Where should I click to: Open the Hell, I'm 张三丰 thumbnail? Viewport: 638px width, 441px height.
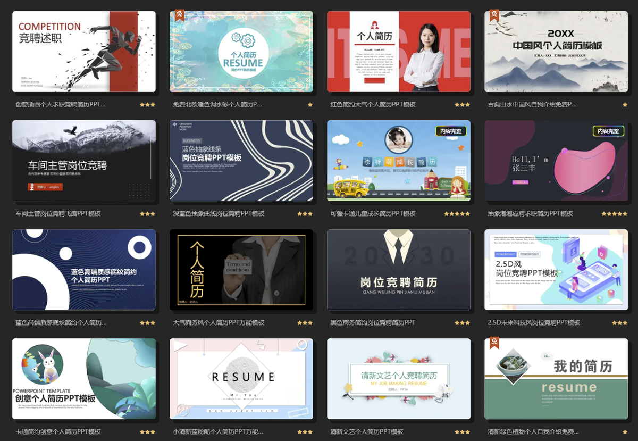(x=556, y=161)
